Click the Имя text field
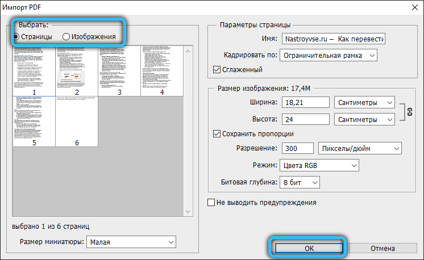 [x=334, y=39]
